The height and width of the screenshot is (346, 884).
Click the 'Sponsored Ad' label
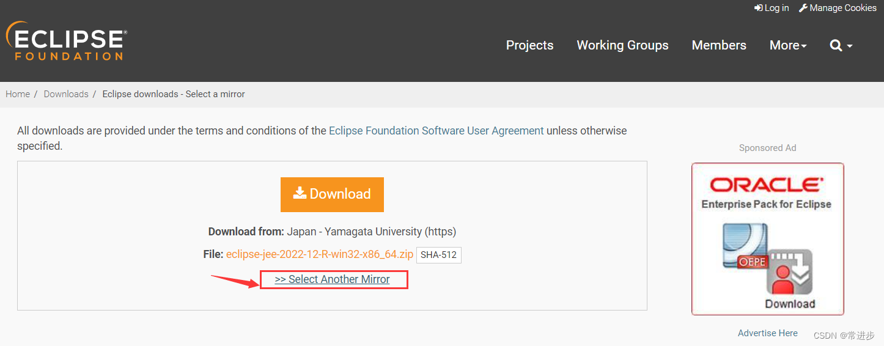(x=767, y=148)
